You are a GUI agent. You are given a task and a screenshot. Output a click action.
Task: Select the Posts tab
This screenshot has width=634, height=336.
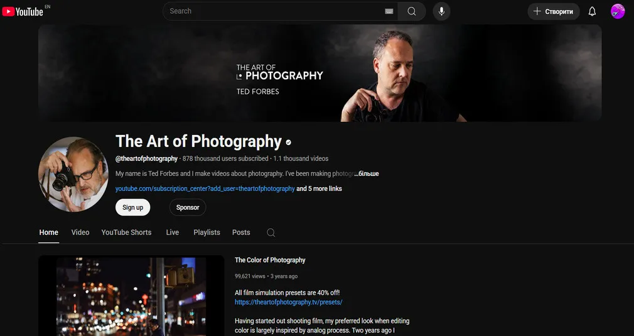pos(241,232)
